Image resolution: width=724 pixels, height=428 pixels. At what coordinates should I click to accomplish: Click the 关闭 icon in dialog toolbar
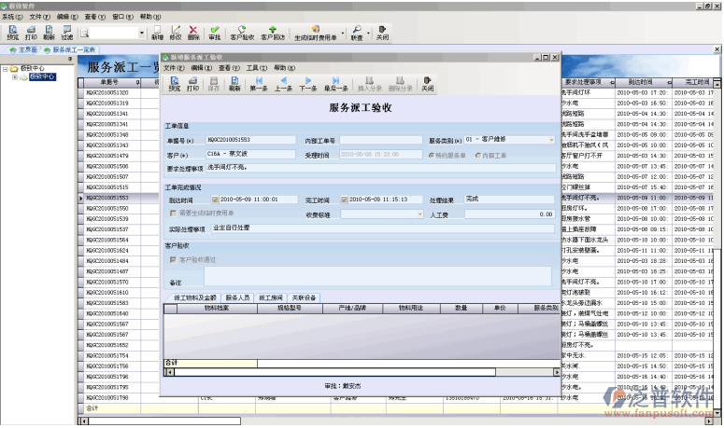[427, 83]
